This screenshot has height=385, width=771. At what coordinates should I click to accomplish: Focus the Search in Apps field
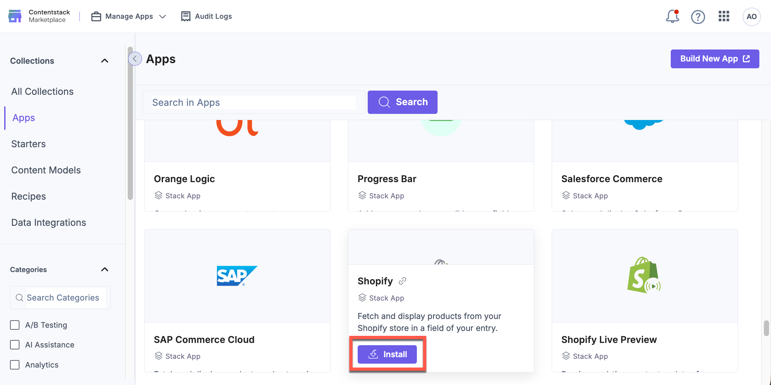[x=254, y=102]
